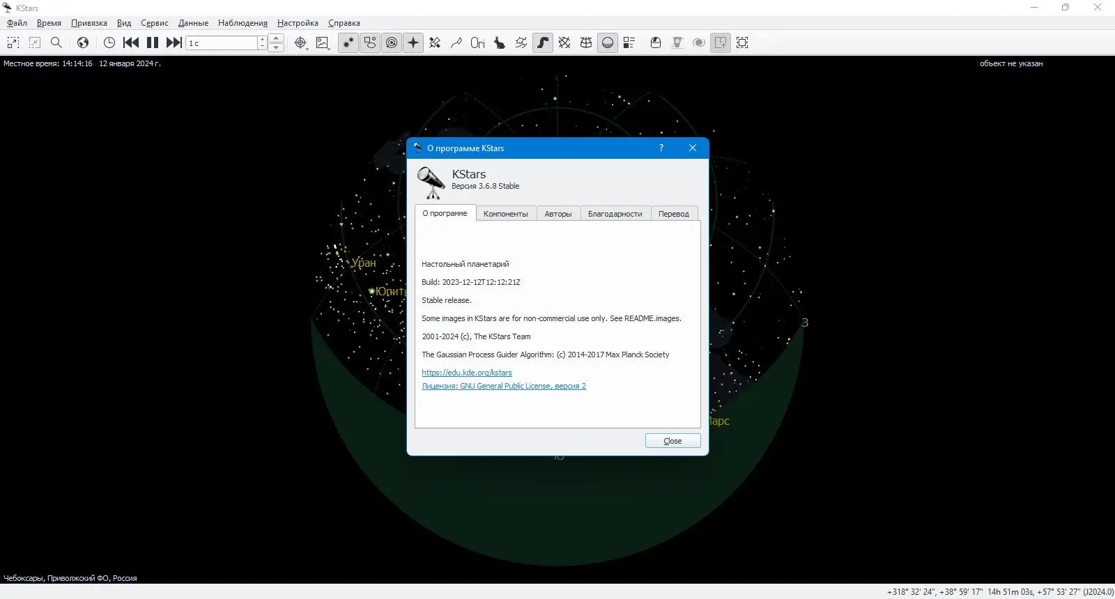This screenshot has height=599, width=1115.
Task: Click the question mark help button in dialog title
Action: 661,148
